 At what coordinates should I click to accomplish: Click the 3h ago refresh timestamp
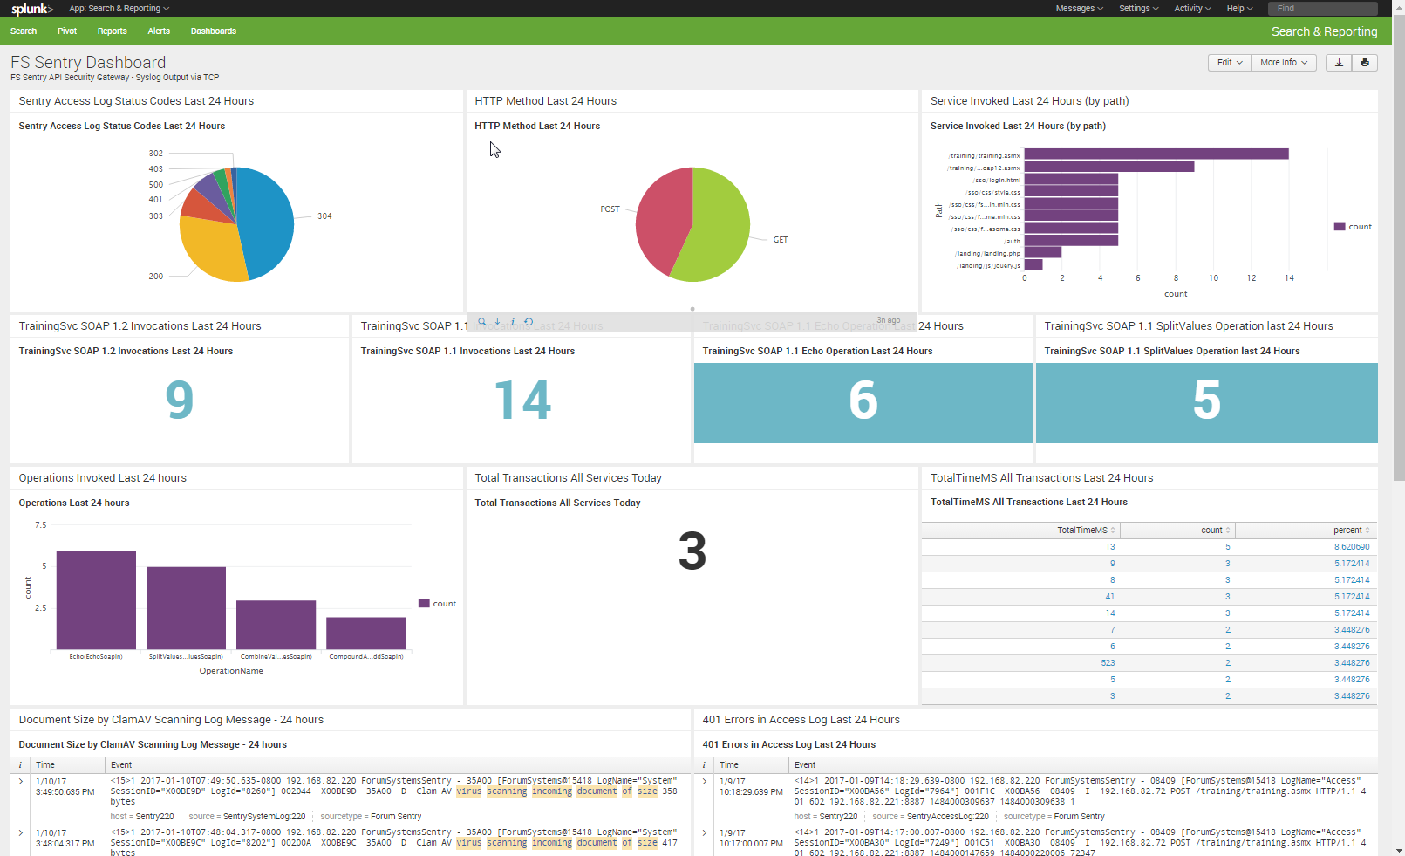point(889,320)
